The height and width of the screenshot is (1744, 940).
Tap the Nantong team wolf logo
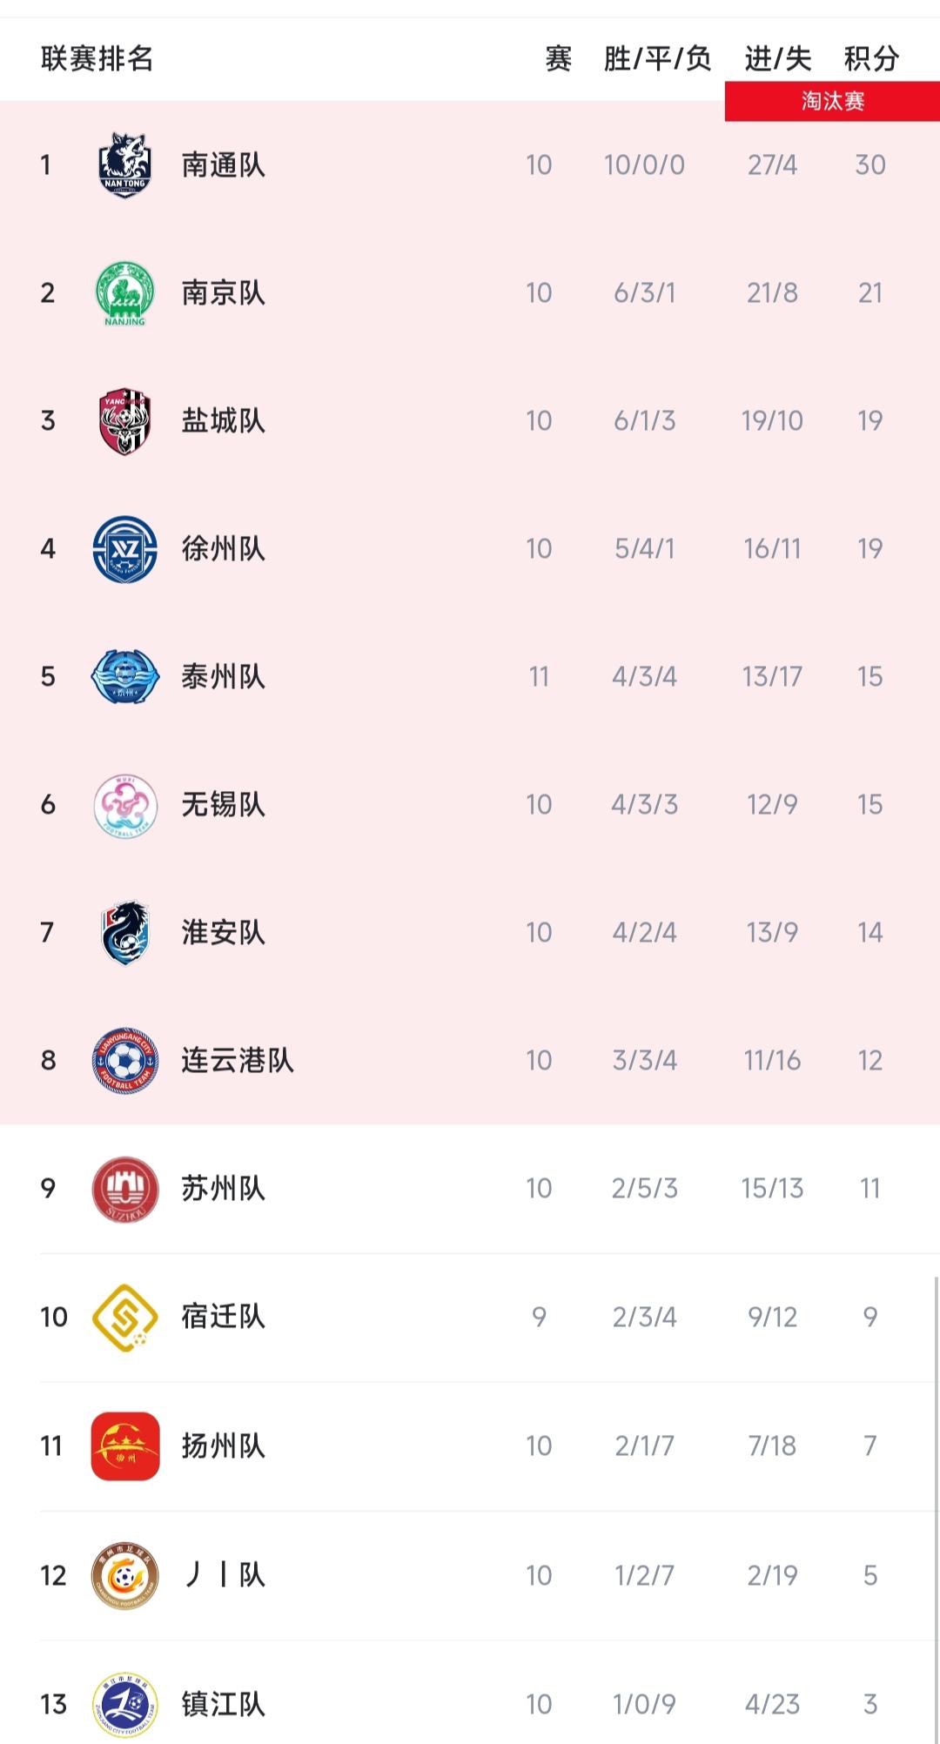[x=125, y=164]
